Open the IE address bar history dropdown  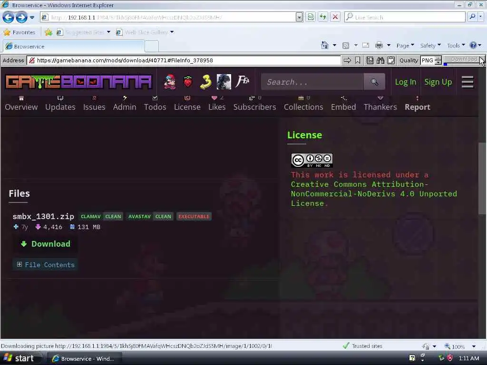299,17
